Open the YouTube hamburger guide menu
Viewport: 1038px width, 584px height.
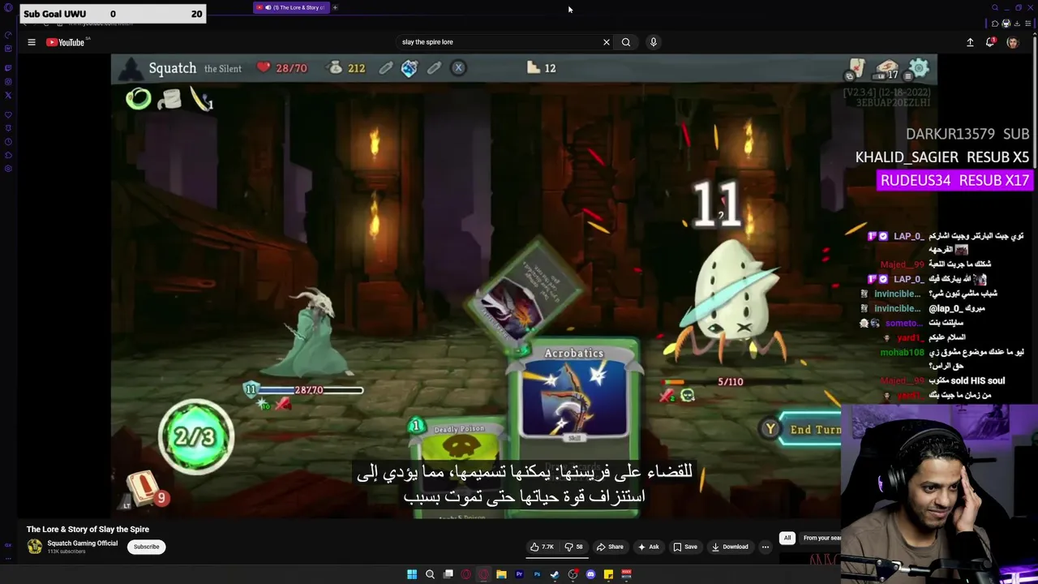pyautogui.click(x=32, y=42)
